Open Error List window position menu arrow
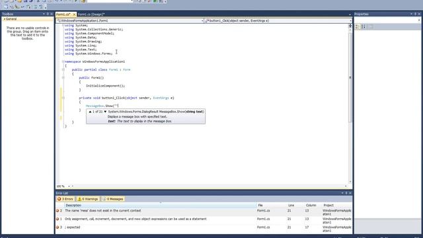 [x=342, y=193]
